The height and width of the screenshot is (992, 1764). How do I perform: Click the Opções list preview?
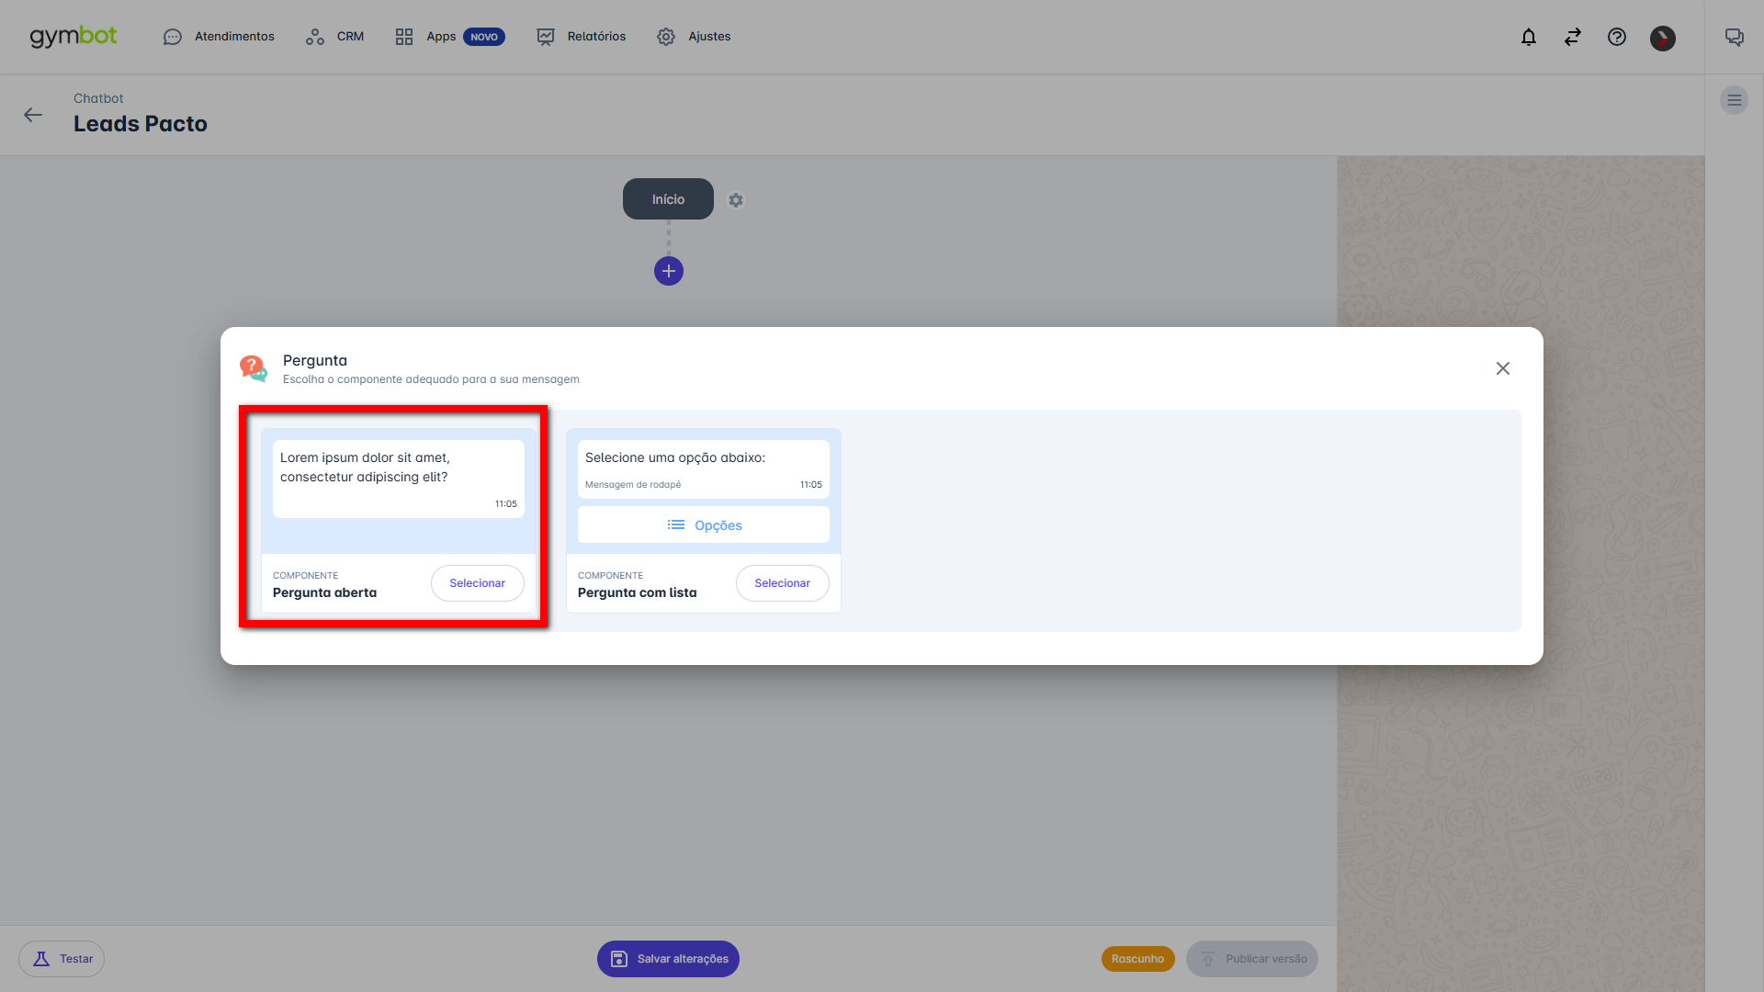pyautogui.click(x=704, y=525)
